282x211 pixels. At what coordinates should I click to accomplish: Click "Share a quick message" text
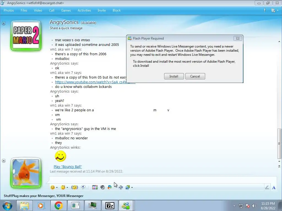(x=66, y=28)
